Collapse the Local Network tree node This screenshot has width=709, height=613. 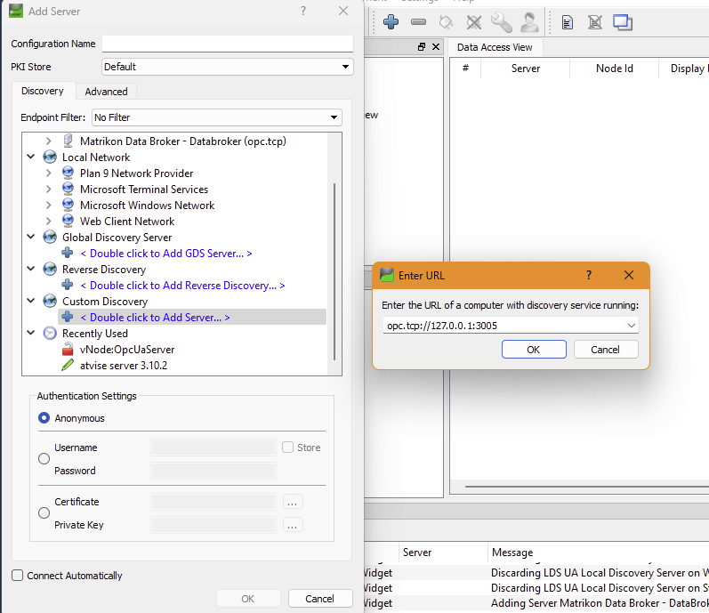31,157
